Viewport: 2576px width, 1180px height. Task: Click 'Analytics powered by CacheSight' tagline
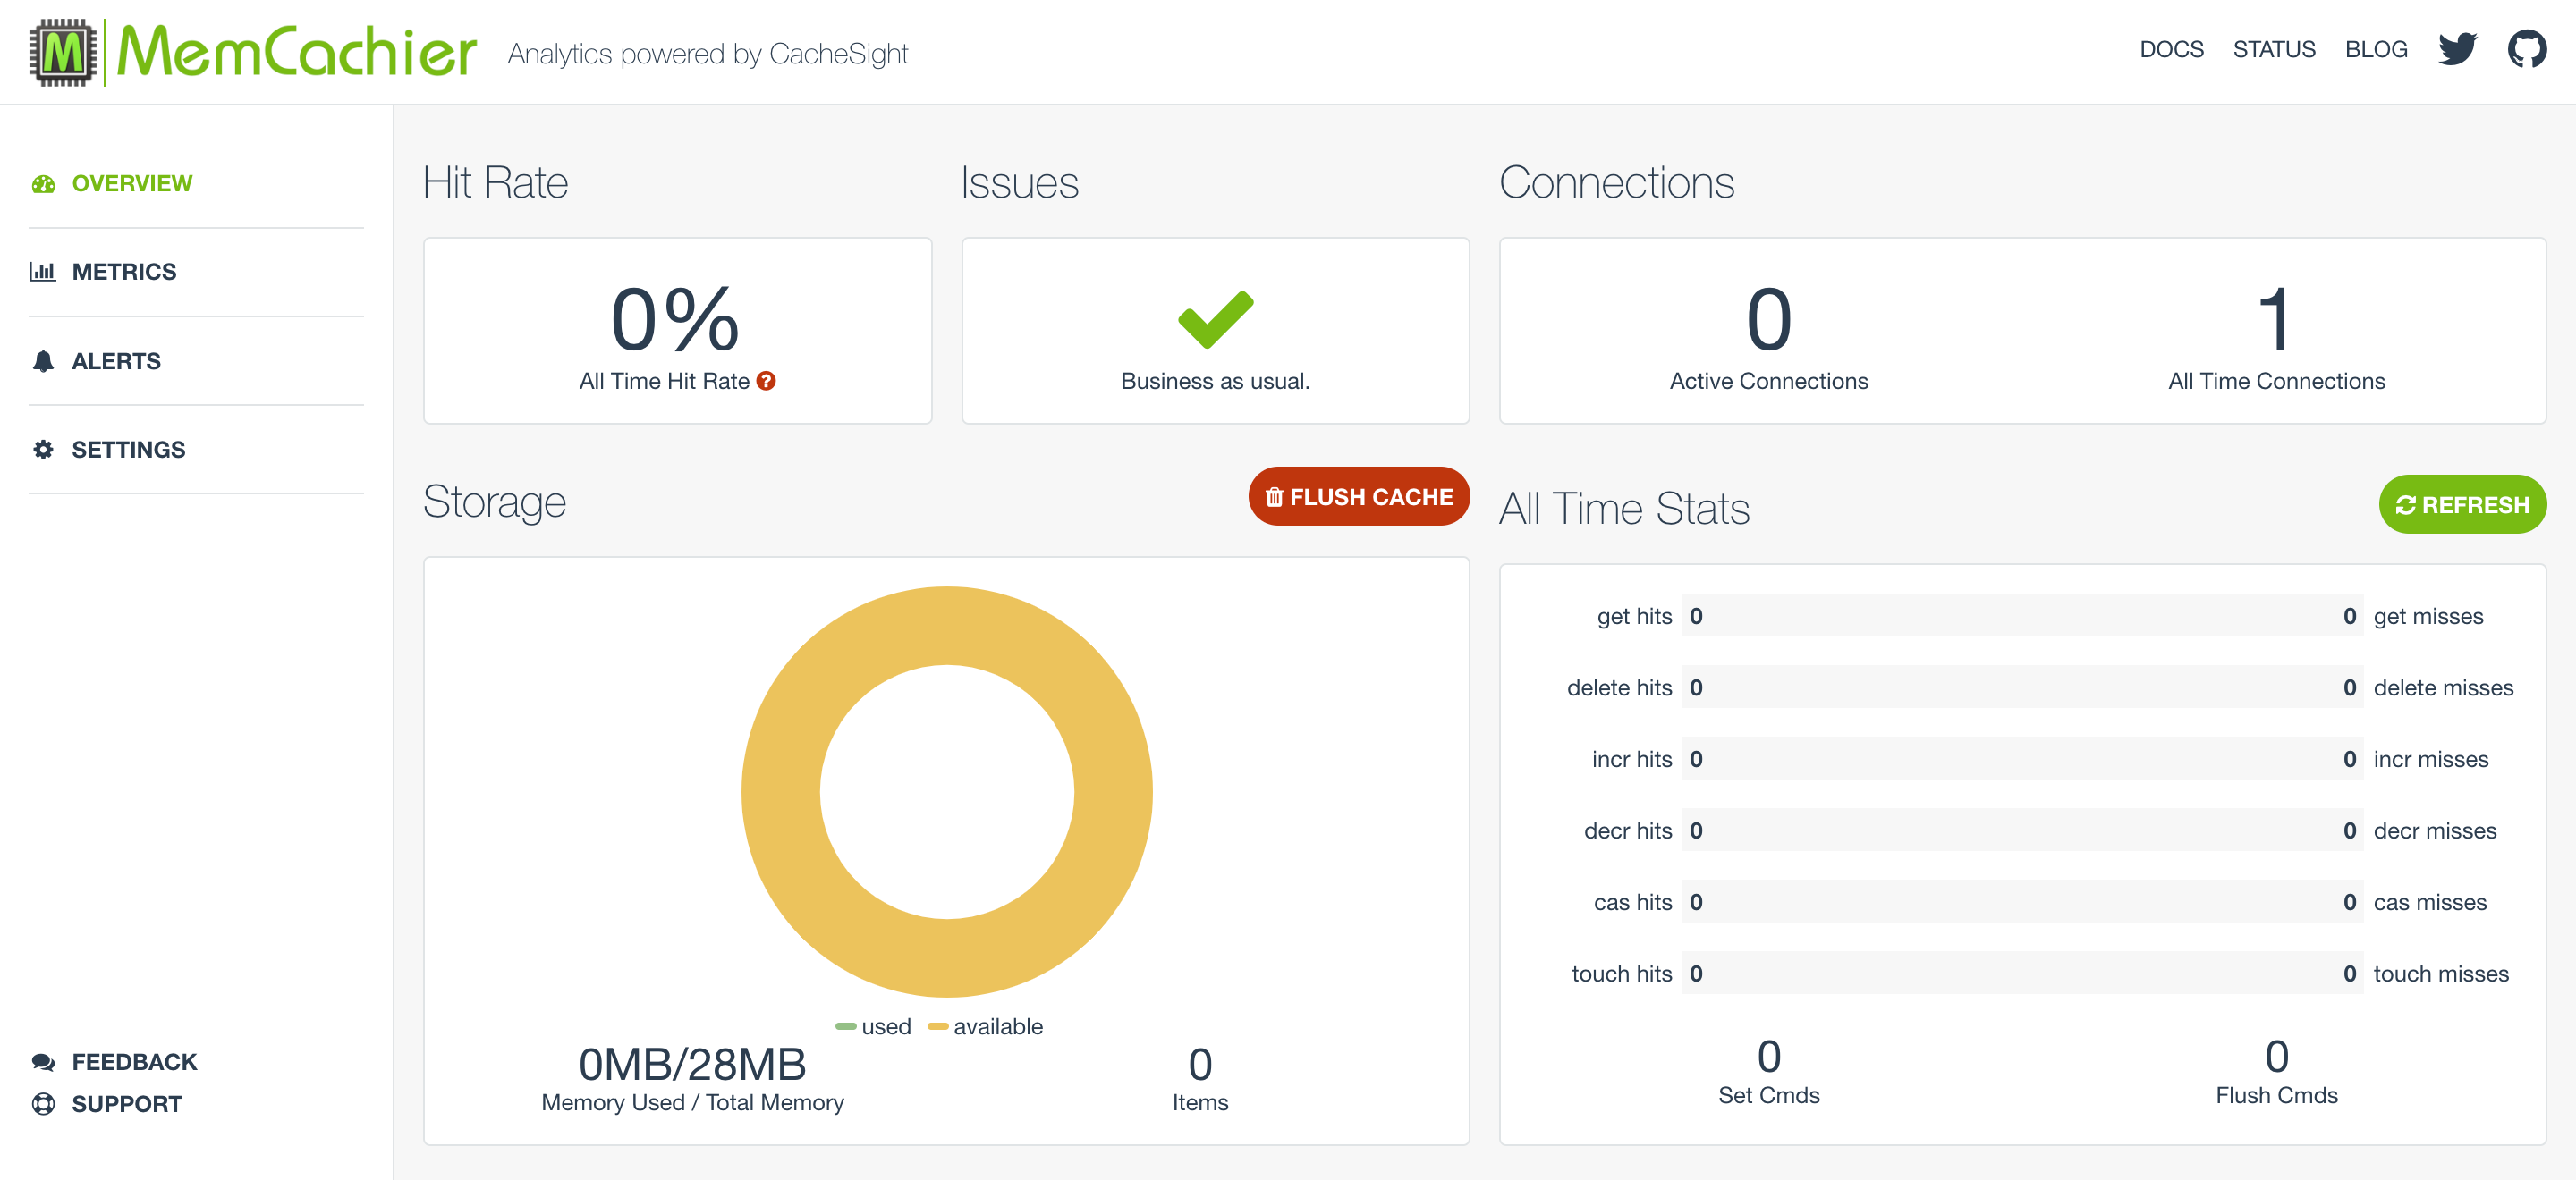tap(708, 53)
